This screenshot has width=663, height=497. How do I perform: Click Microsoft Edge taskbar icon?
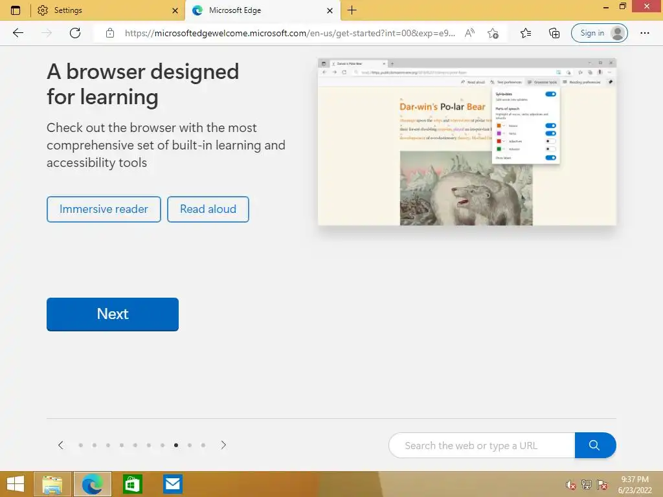(93, 484)
